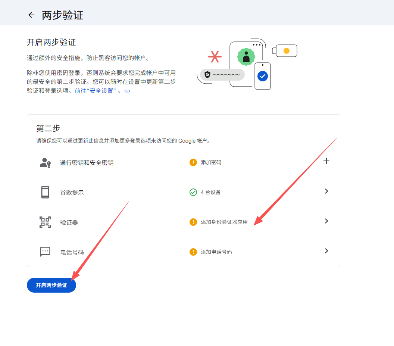Open 验证器 settings via right chevron
The height and width of the screenshot is (346, 394).
pyautogui.click(x=326, y=221)
